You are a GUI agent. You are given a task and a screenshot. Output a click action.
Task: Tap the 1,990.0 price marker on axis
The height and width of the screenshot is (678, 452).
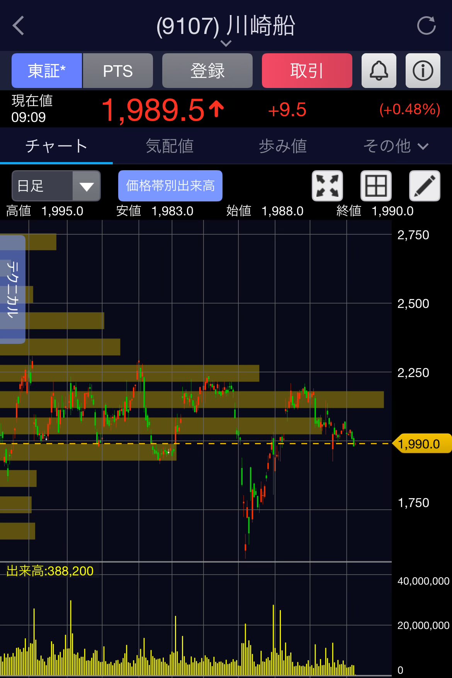click(x=421, y=444)
